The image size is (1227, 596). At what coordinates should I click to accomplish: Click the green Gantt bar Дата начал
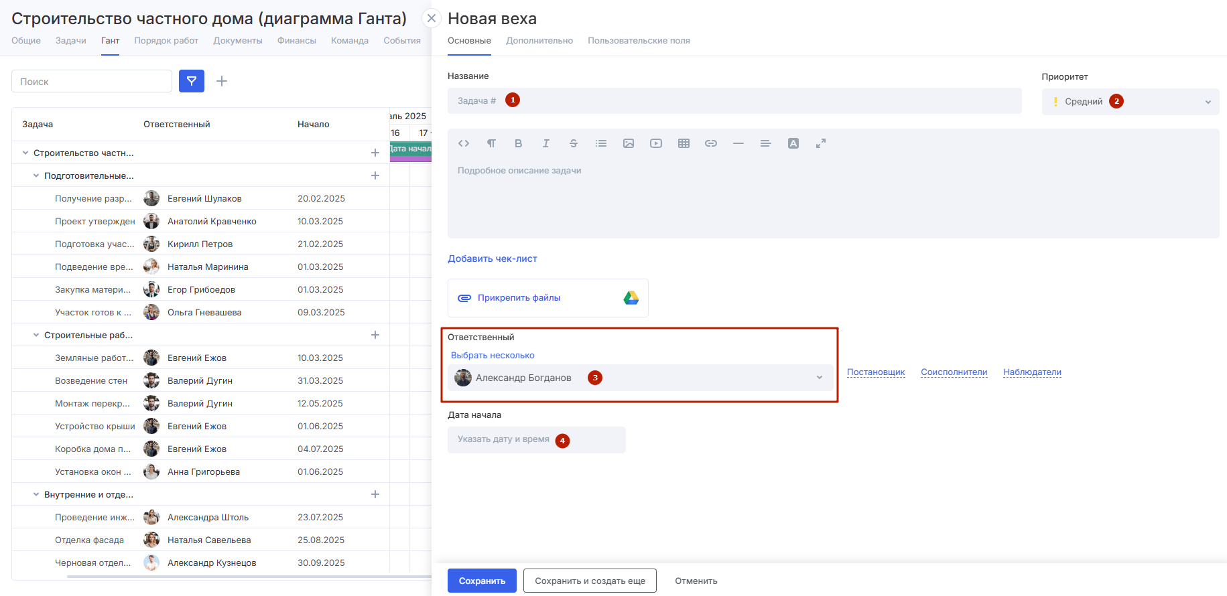(x=411, y=149)
